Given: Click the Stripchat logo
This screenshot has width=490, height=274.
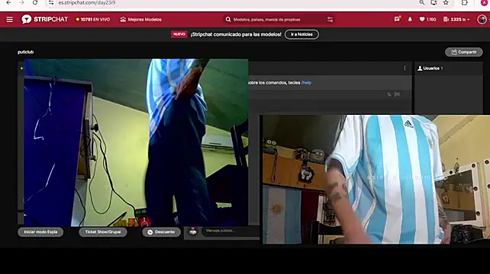Looking at the screenshot, I should tap(45, 19).
